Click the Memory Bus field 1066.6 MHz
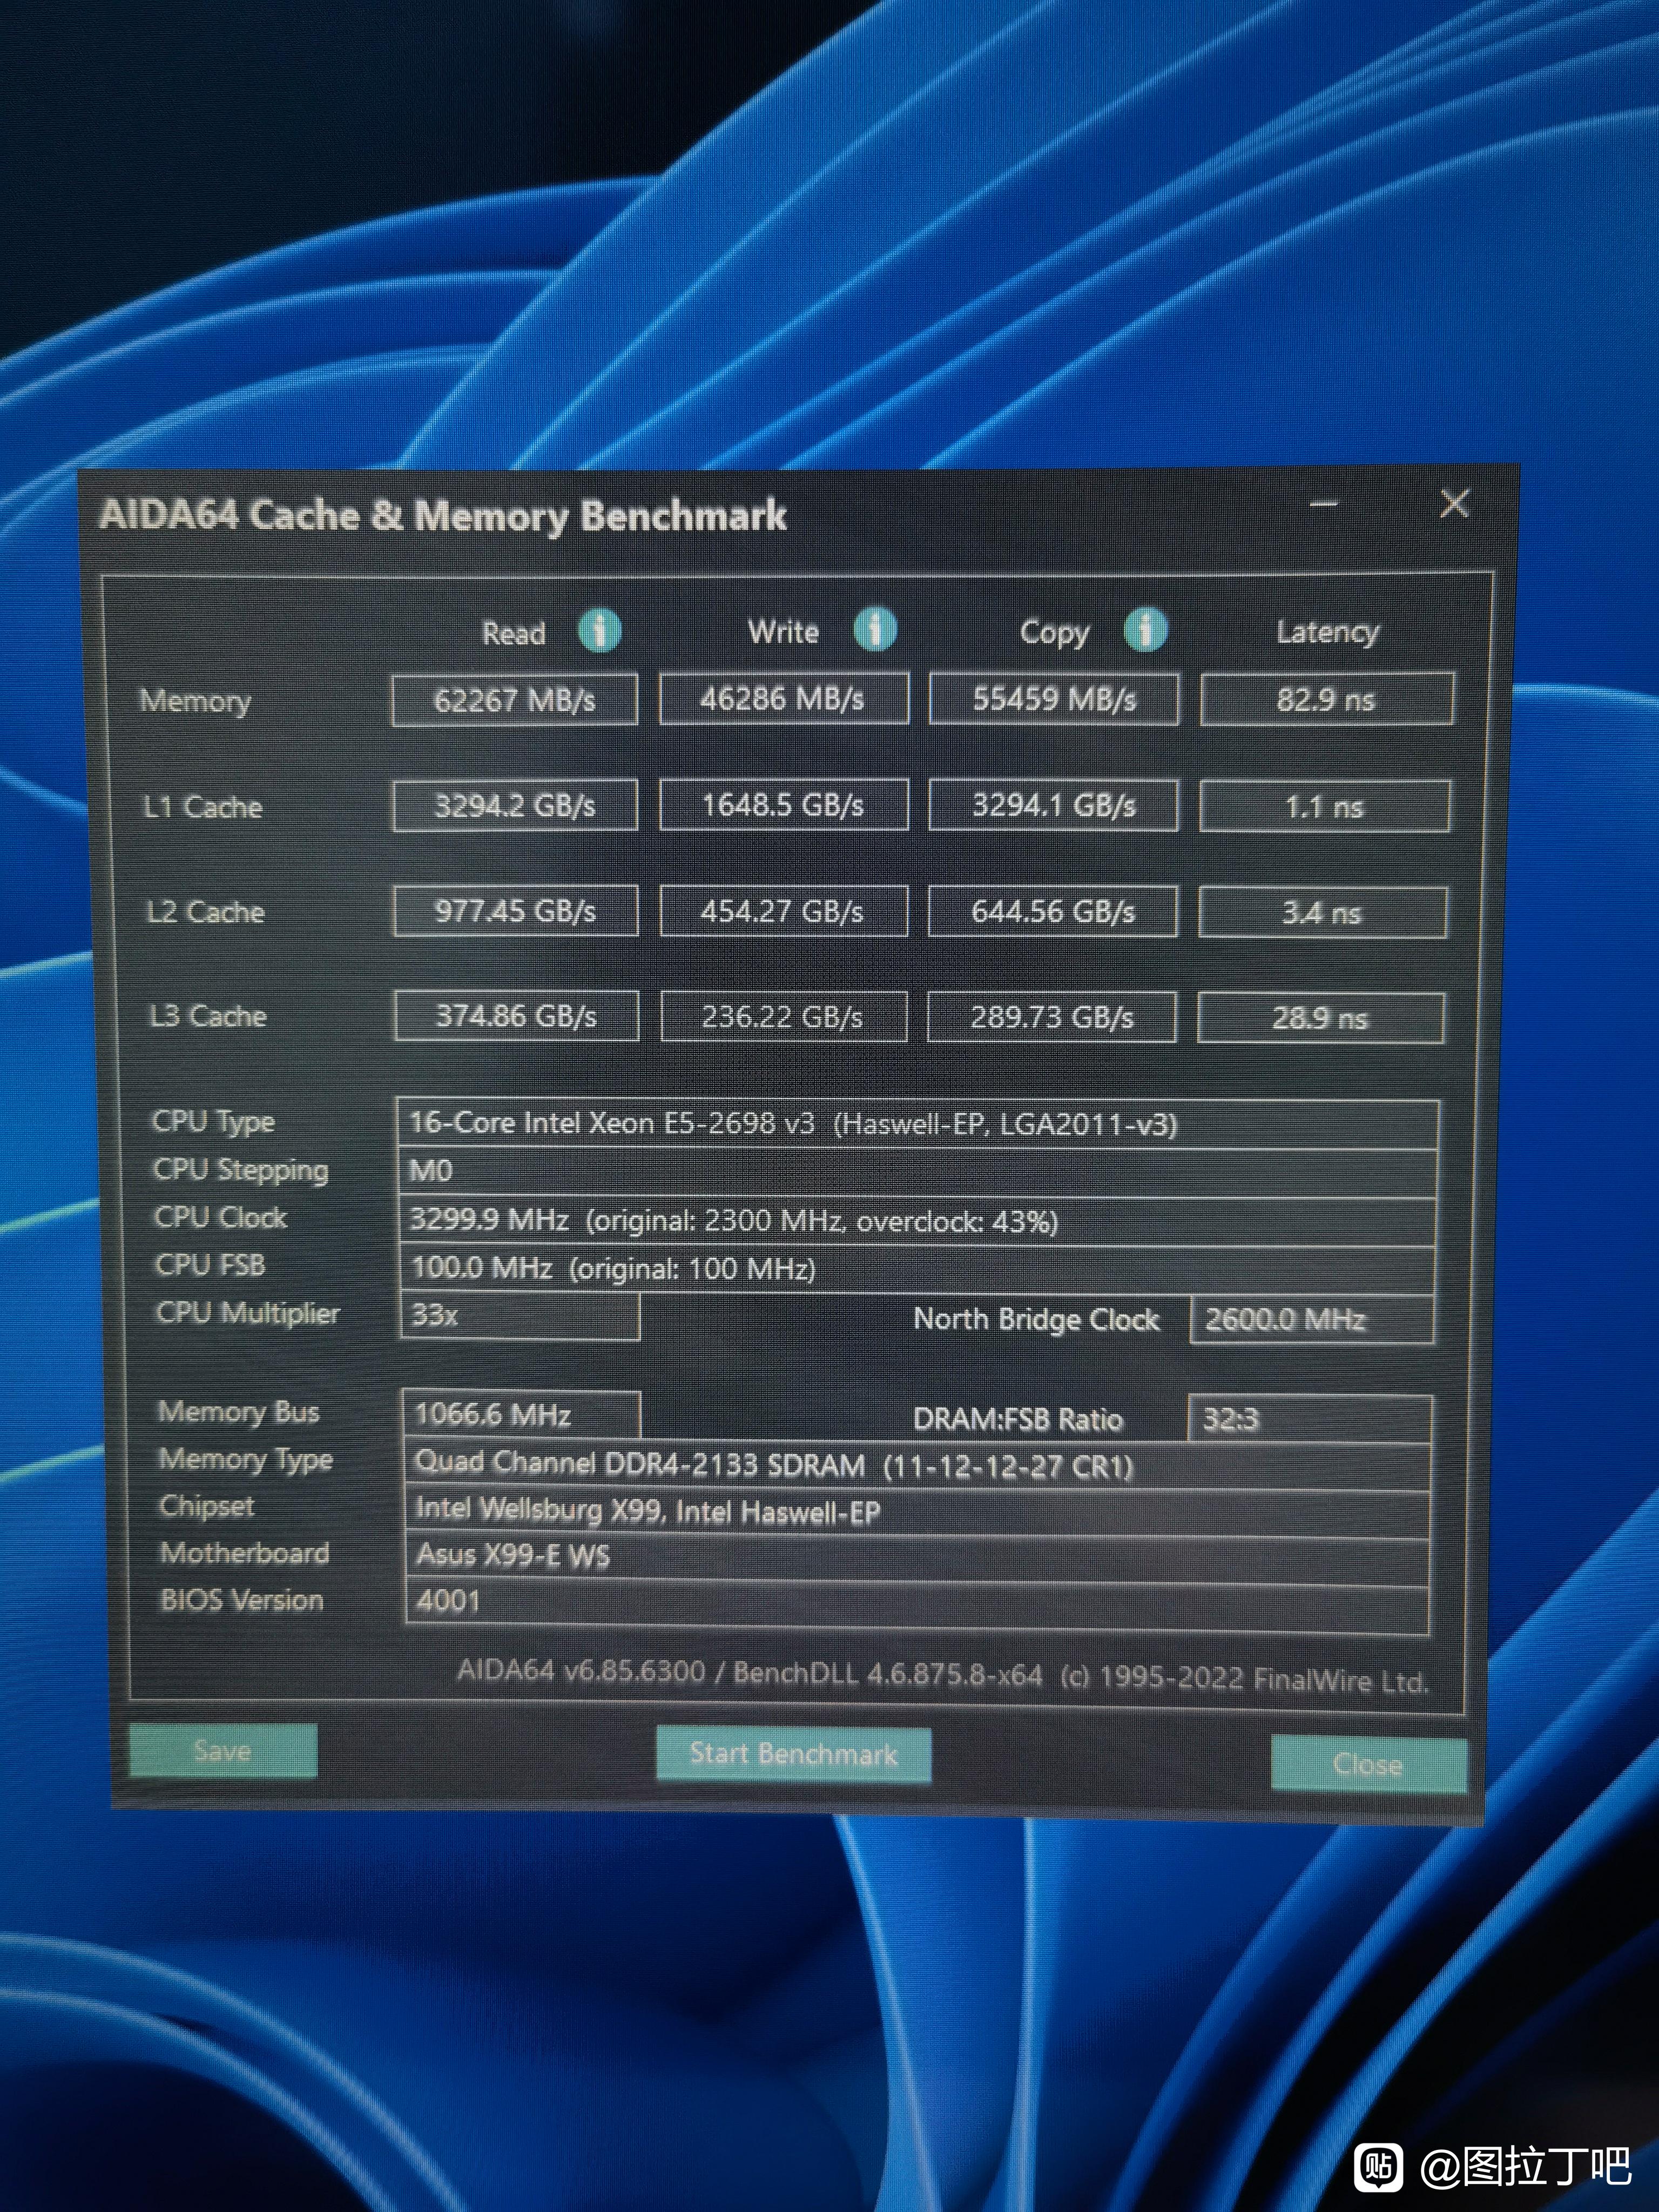Viewport: 1659px width, 2212px height. pyautogui.click(x=521, y=1415)
